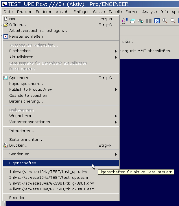
Task: Select Publish to ProductView
Action: [x=61, y=90]
